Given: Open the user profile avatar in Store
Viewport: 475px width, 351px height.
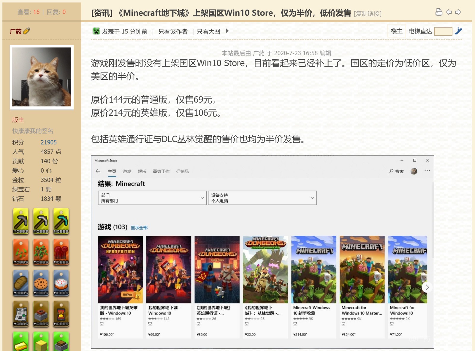Looking at the screenshot, I should [414, 171].
